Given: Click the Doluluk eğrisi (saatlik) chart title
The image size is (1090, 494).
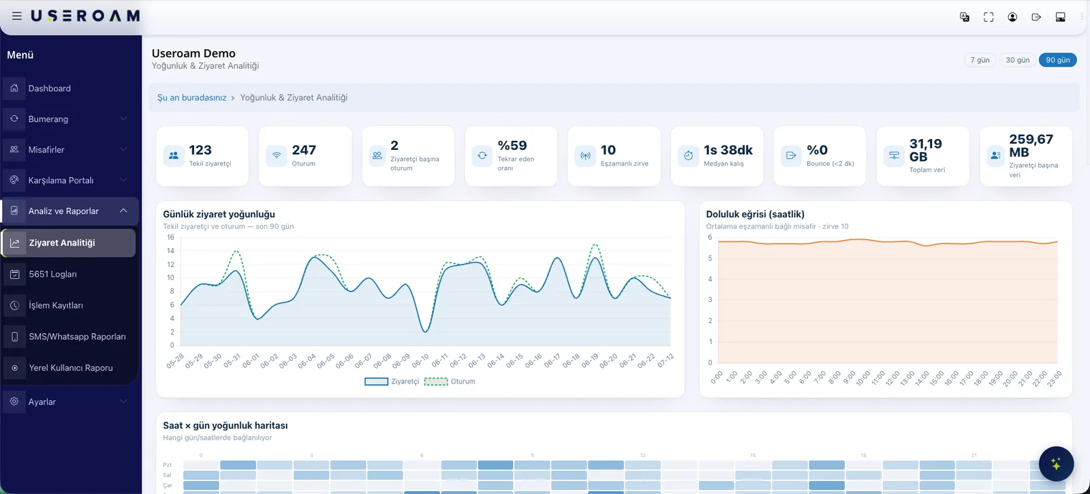Looking at the screenshot, I should pos(755,214).
